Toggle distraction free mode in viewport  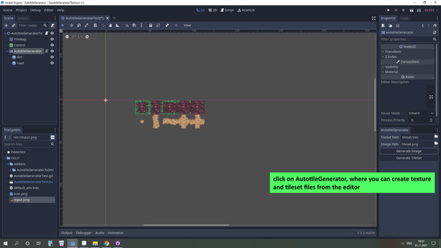pos(373,18)
